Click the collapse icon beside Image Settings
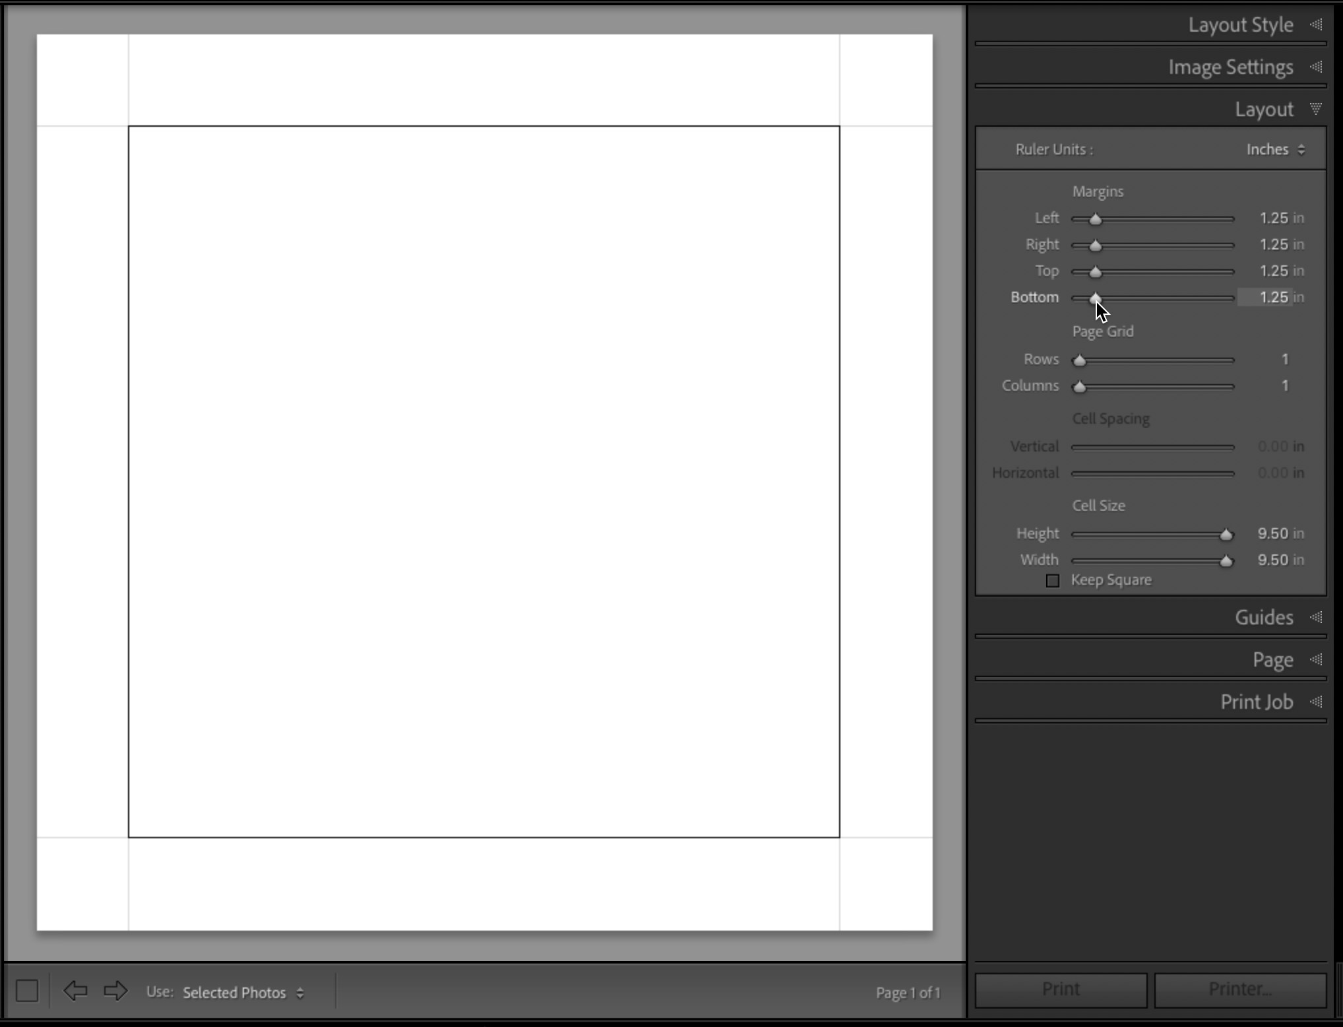 [1316, 67]
